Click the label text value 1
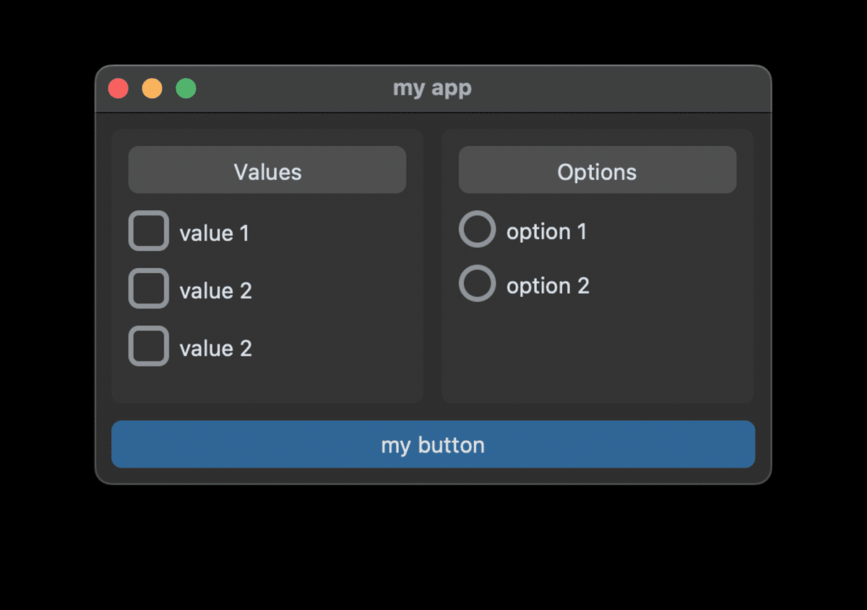The width and height of the screenshot is (867, 610). [x=214, y=232]
